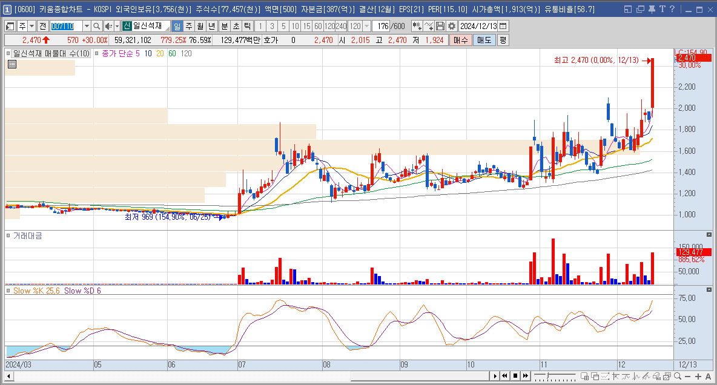Select the 5 interval button

coord(283,27)
